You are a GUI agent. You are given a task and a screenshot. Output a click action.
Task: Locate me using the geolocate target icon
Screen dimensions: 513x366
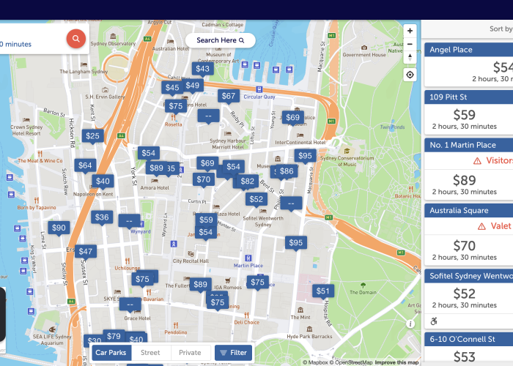410,75
